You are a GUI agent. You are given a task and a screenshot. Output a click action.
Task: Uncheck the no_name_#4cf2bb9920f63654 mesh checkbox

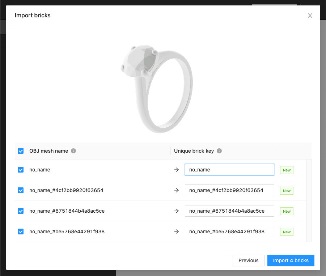pos(21,190)
